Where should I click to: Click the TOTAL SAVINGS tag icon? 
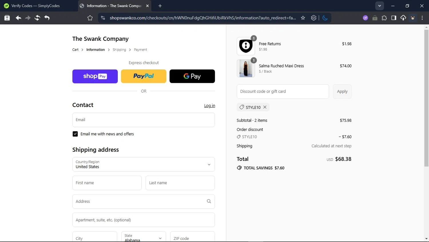pos(239,168)
